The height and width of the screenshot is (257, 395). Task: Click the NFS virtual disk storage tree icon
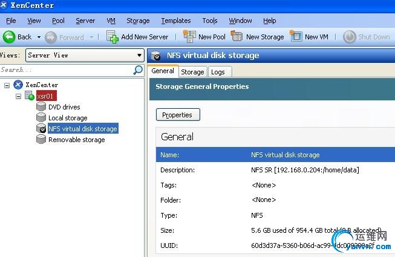(x=41, y=128)
